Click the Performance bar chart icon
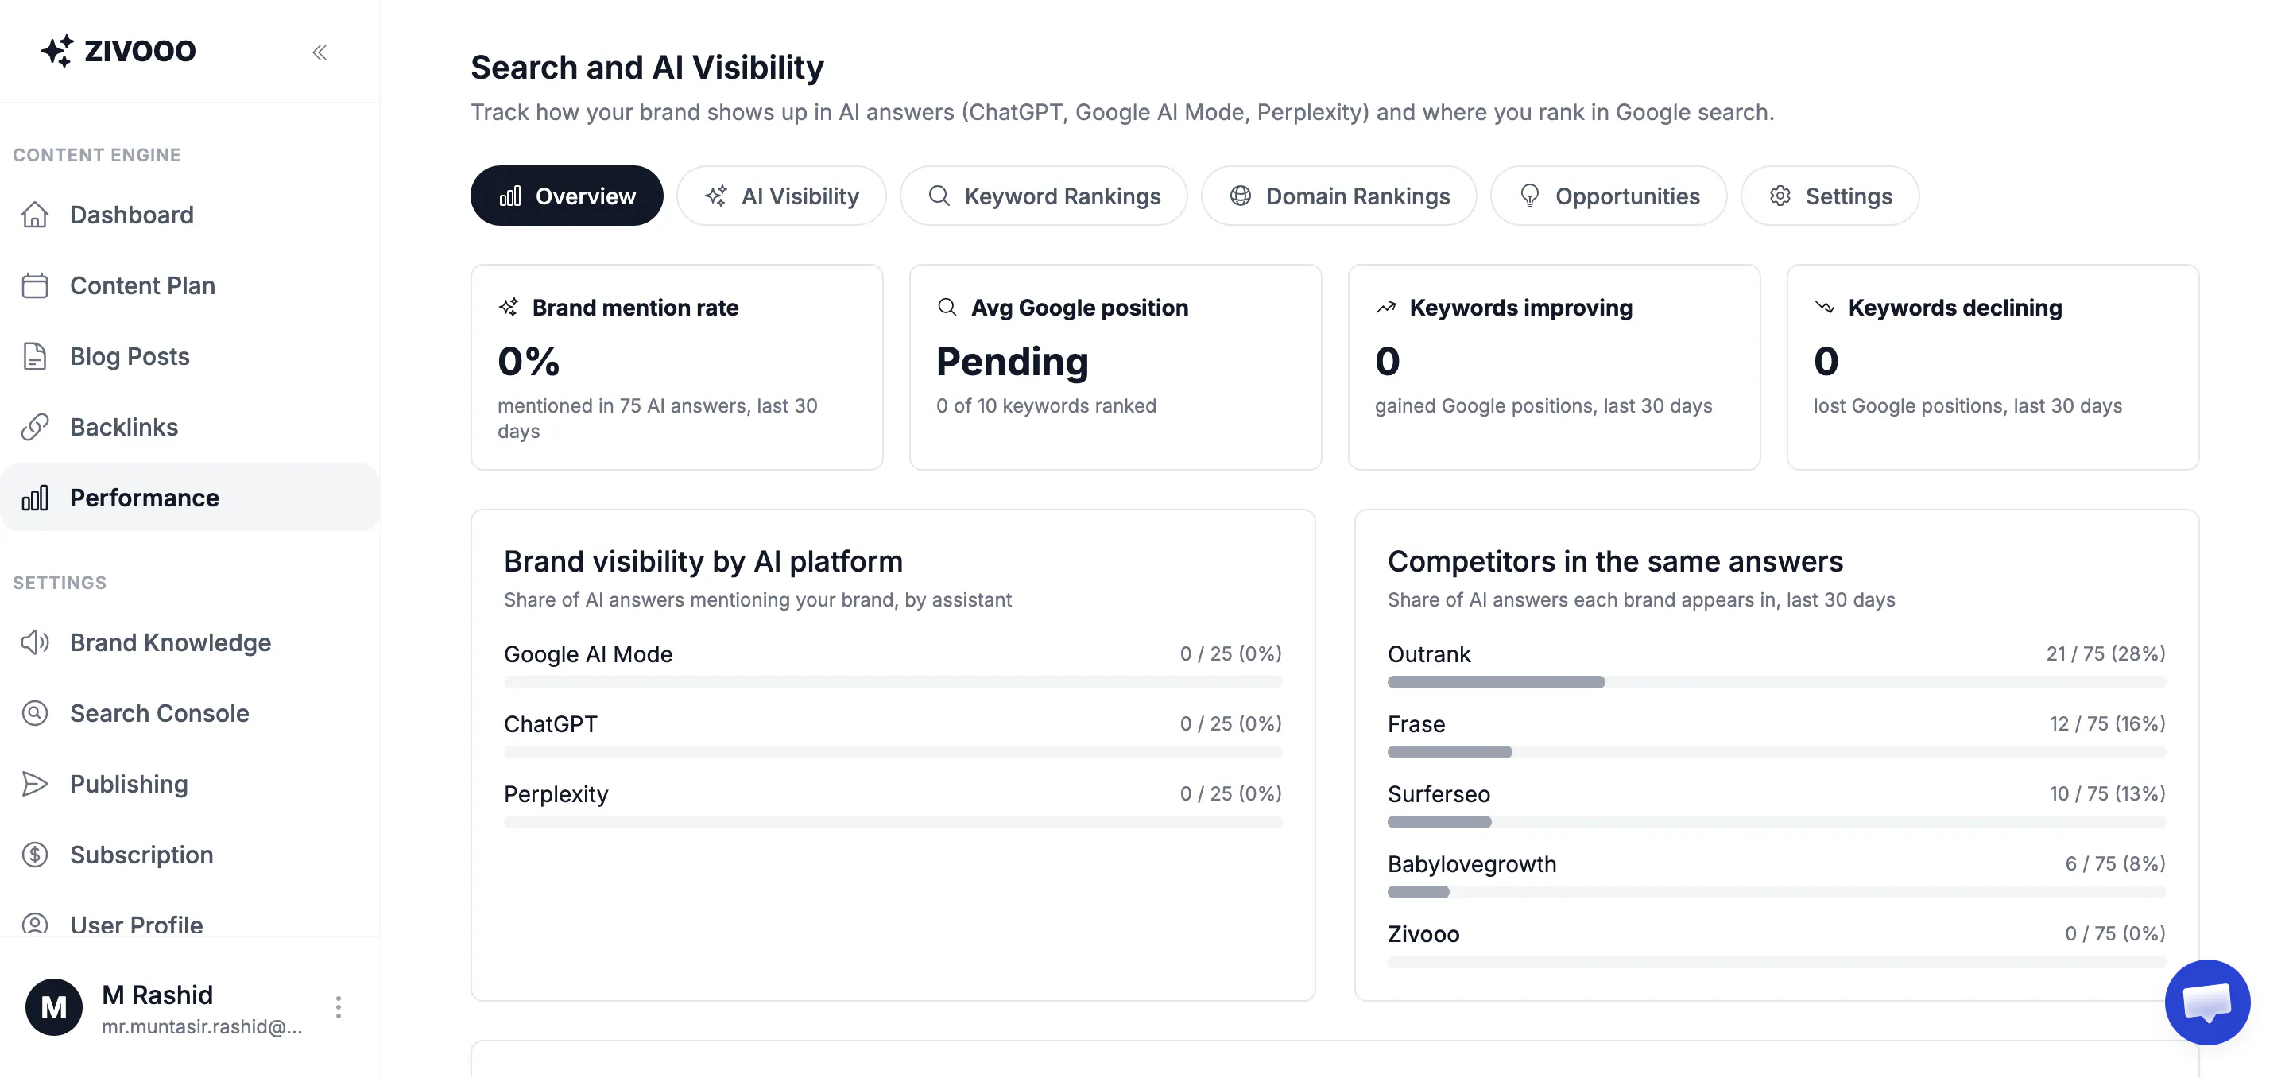 pos(35,498)
